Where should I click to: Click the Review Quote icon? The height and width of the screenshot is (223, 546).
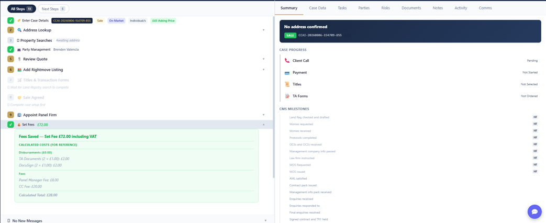coord(19,59)
